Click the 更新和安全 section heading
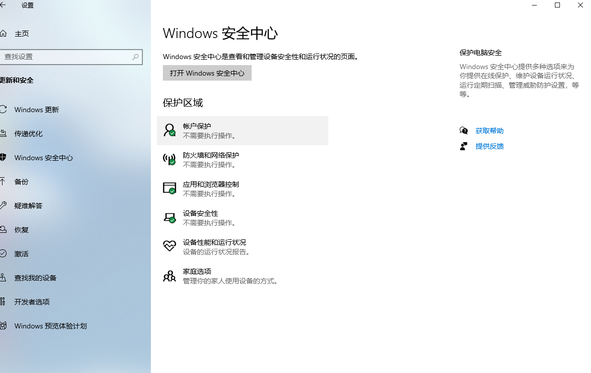 pos(17,80)
